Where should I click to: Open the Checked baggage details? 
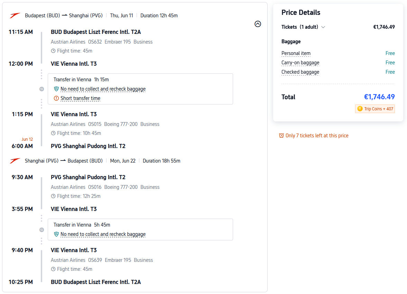coord(300,72)
